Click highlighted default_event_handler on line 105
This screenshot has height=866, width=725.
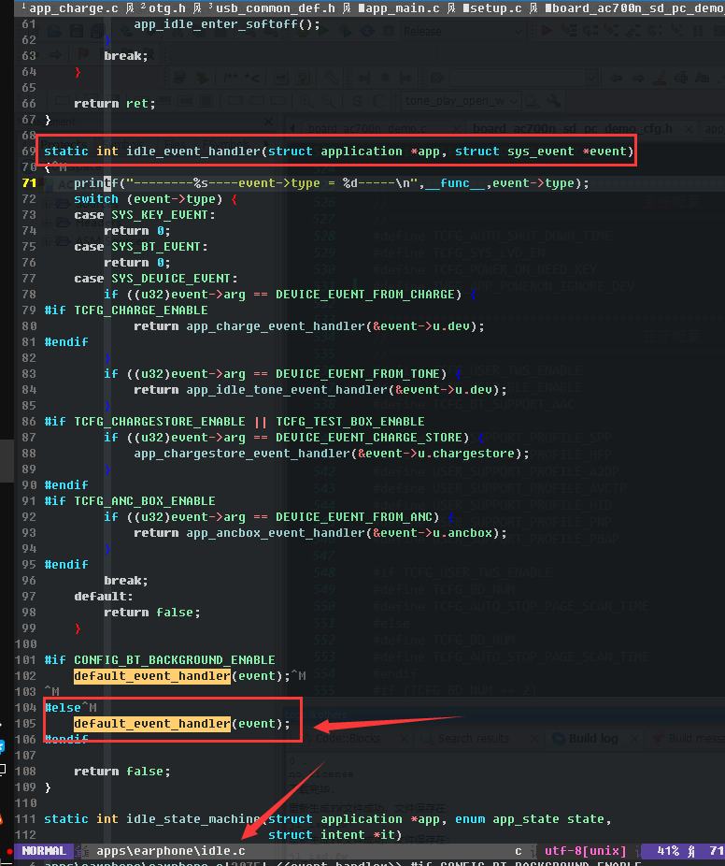pos(151,724)
